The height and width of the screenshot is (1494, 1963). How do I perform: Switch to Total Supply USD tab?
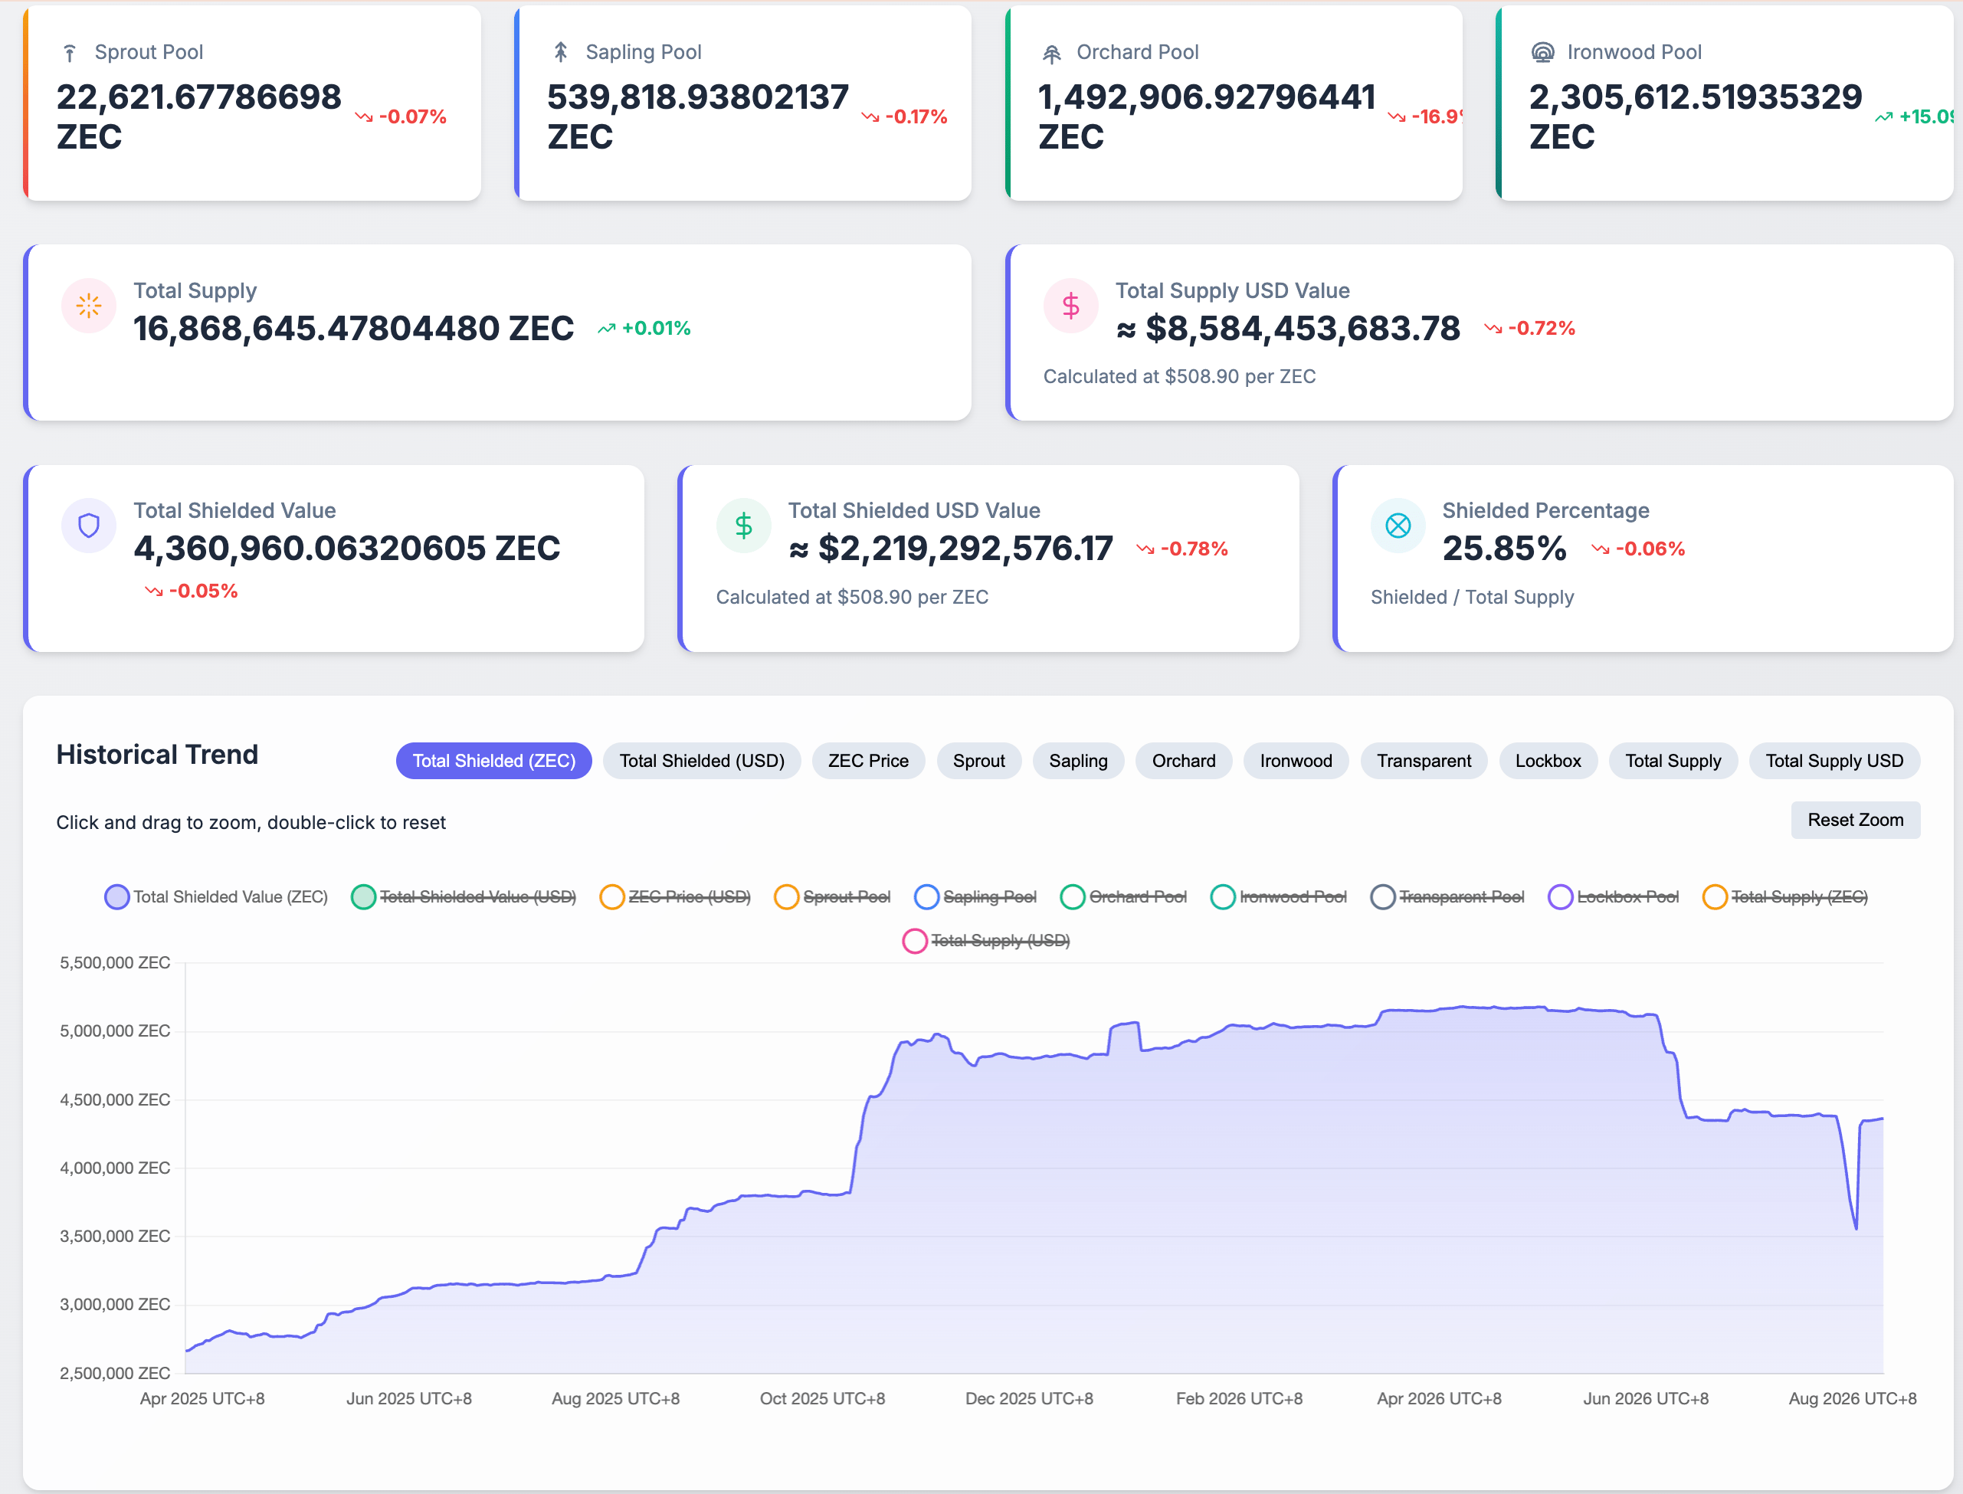coord(1834,762)
